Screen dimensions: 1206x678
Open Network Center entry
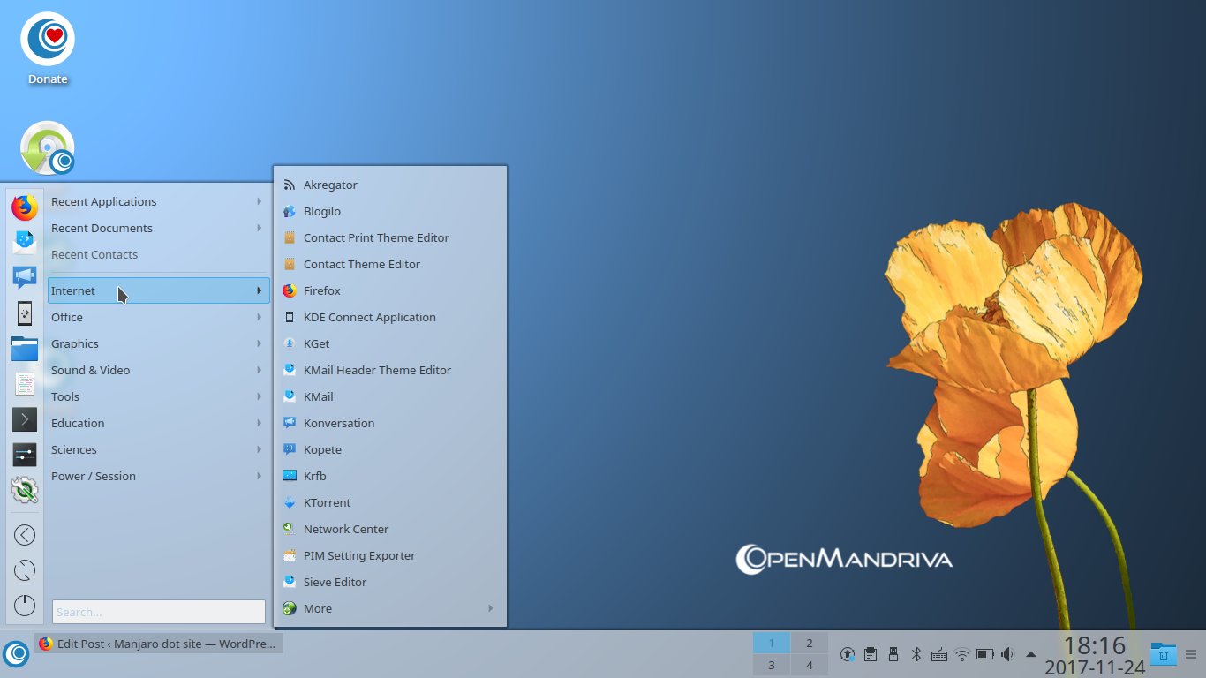(x=390, y=529)
